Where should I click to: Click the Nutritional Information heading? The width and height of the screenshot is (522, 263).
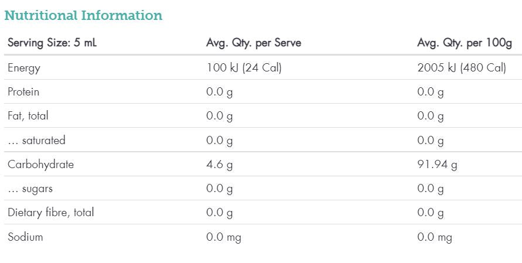click(x=83, y=16)
